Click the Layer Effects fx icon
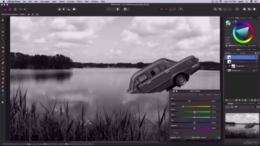The width and height of the screenshot is (260, 146). [x=242, y=100]
